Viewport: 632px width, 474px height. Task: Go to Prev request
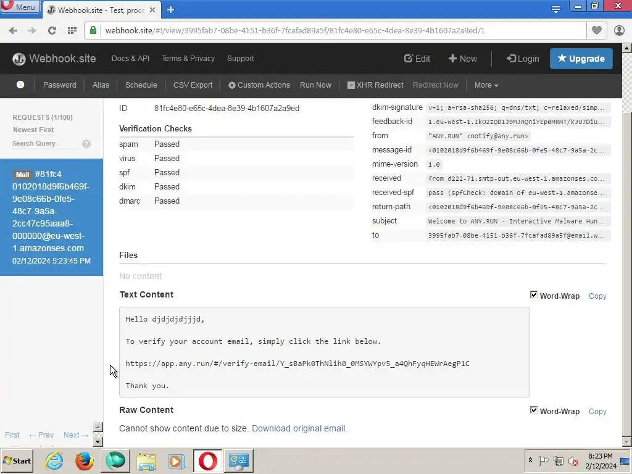tap(41, 435)
